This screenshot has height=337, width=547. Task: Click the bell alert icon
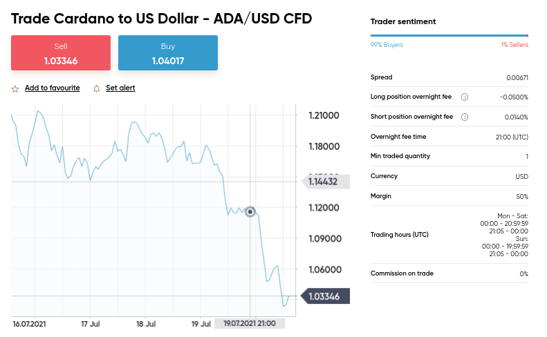point(97,89)
